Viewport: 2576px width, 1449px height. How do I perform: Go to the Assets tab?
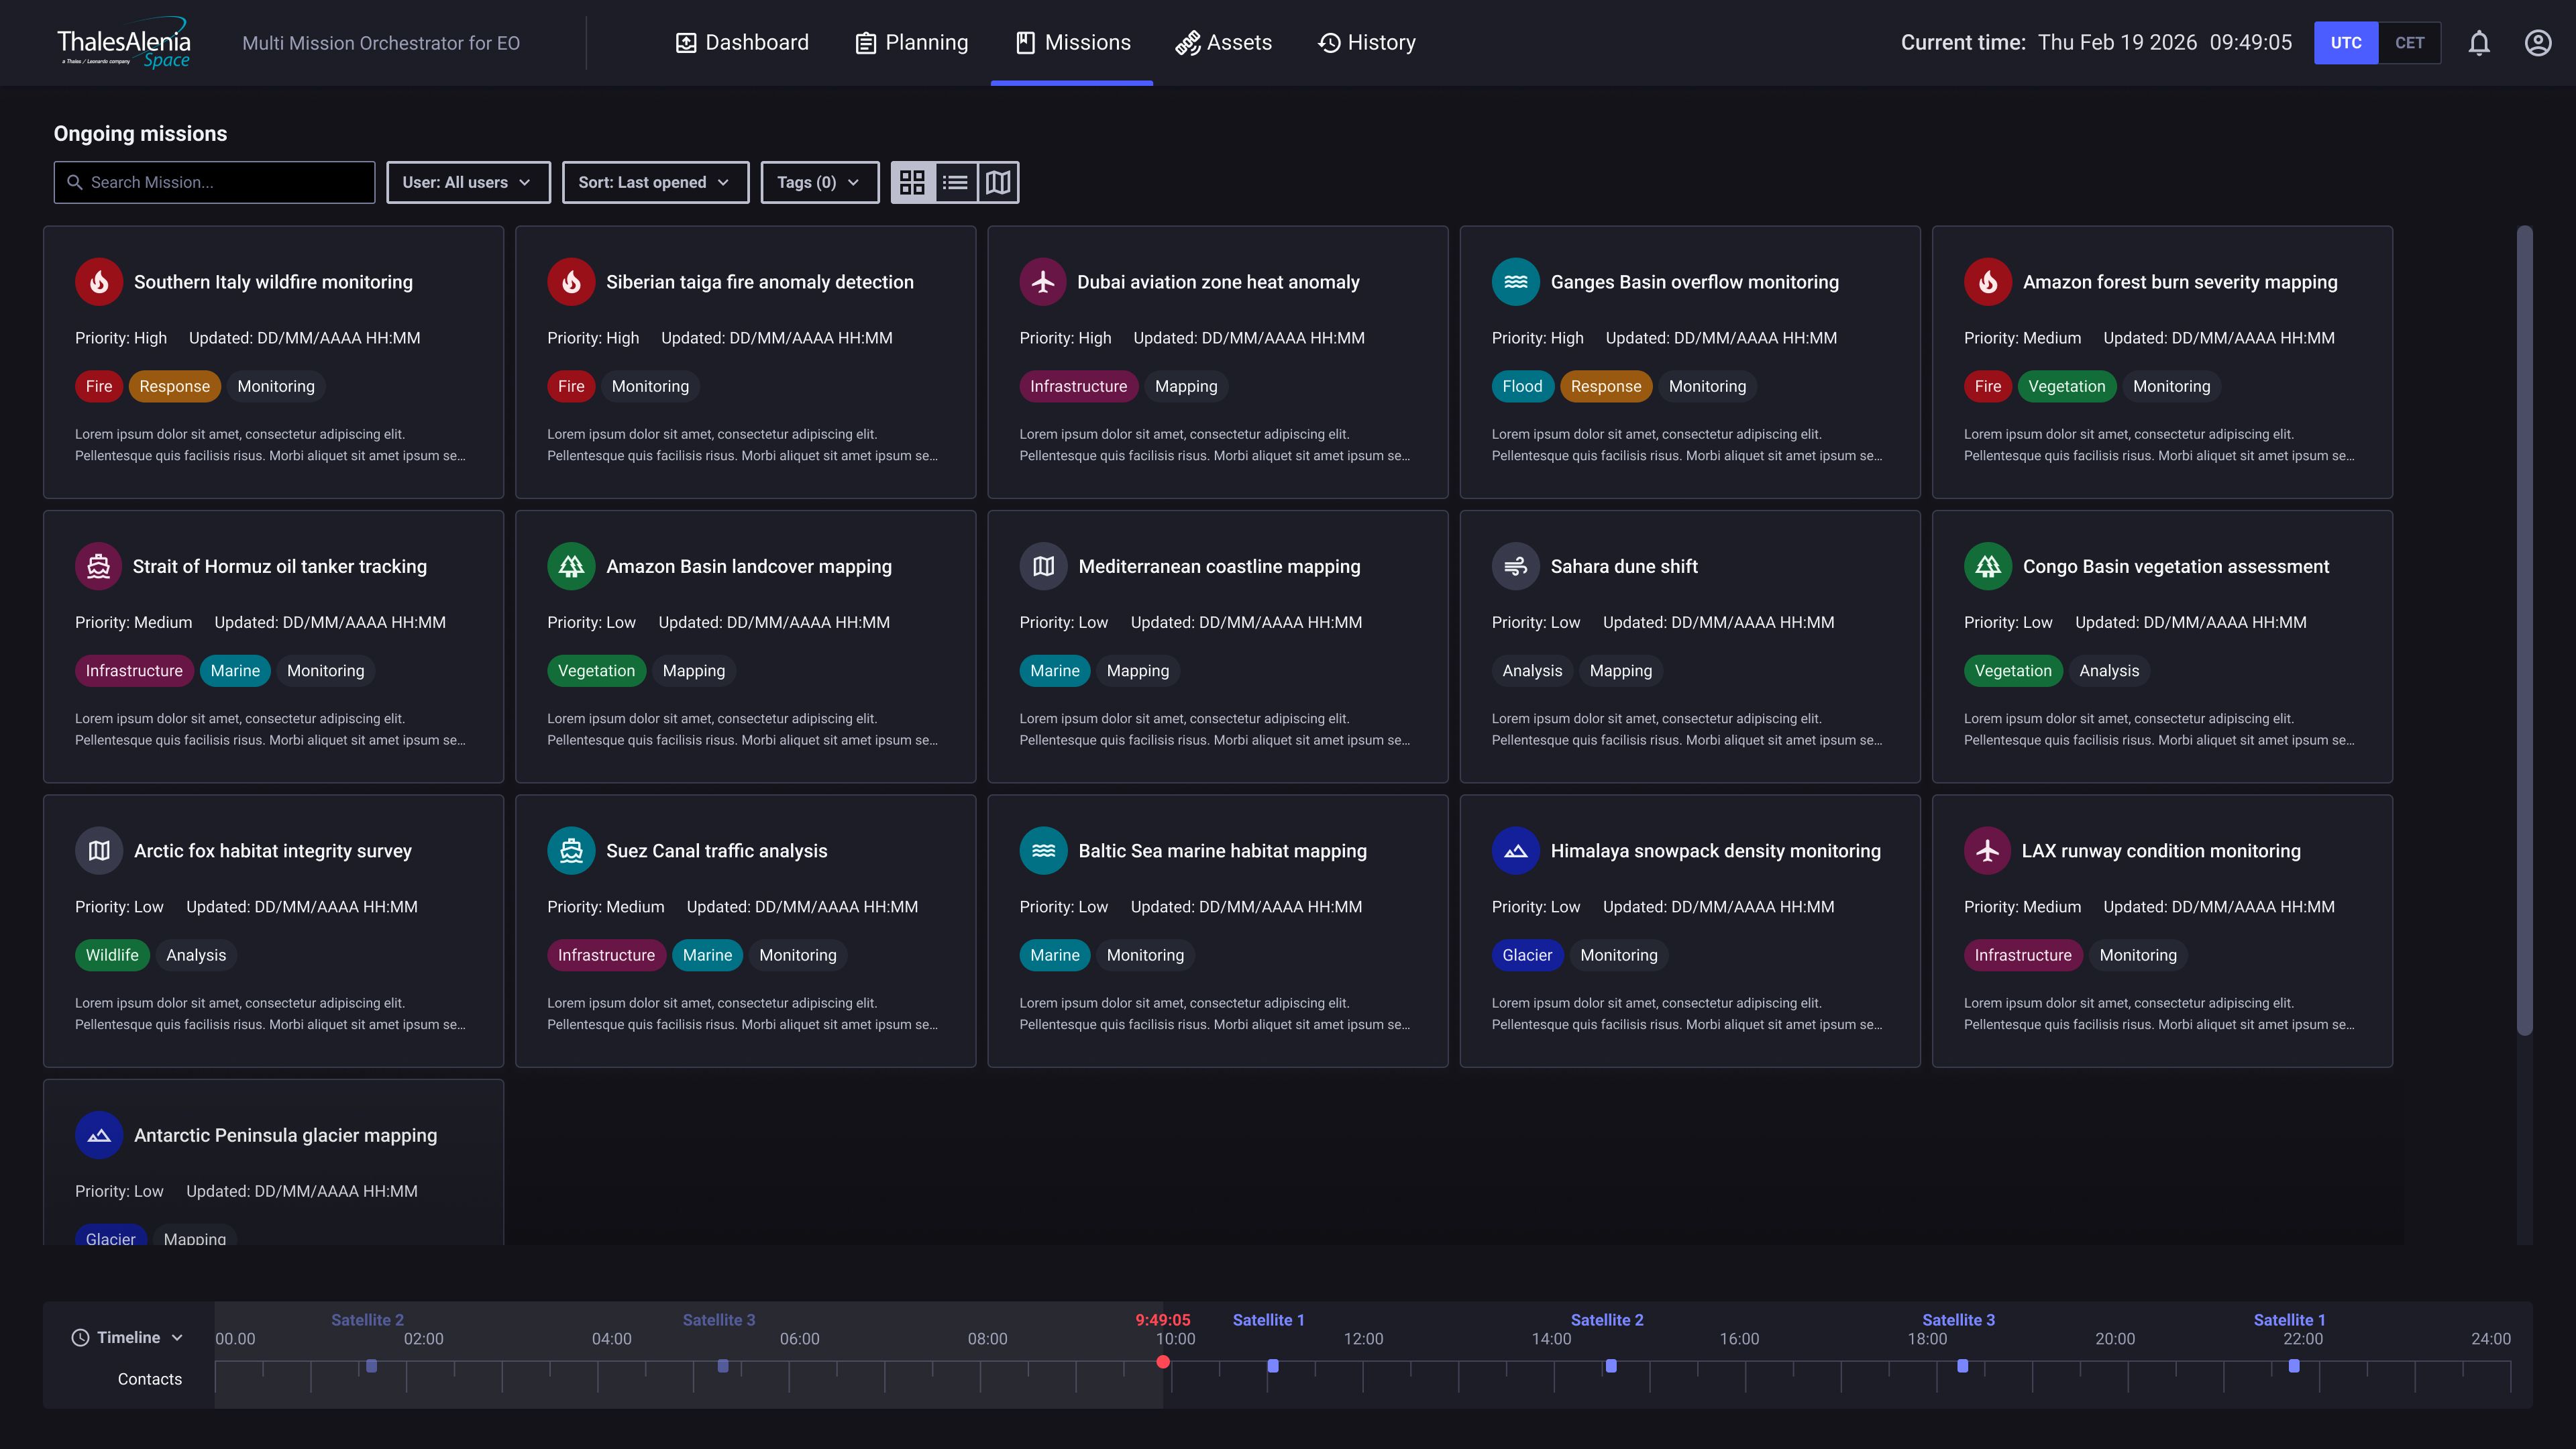[1223, 43]
